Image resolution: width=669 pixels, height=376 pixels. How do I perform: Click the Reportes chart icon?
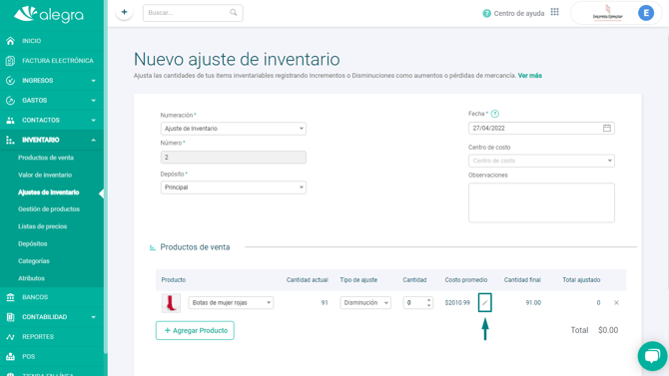[x=10, y=337]
